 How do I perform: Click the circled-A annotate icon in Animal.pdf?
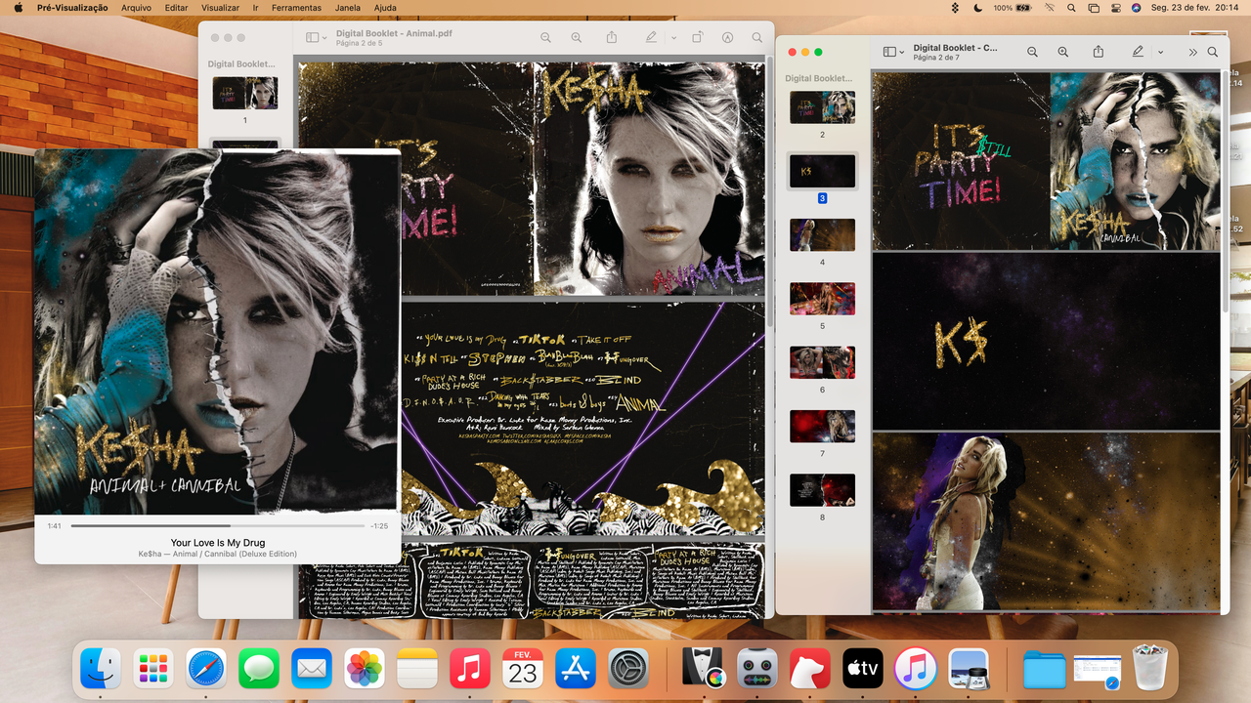728,37
